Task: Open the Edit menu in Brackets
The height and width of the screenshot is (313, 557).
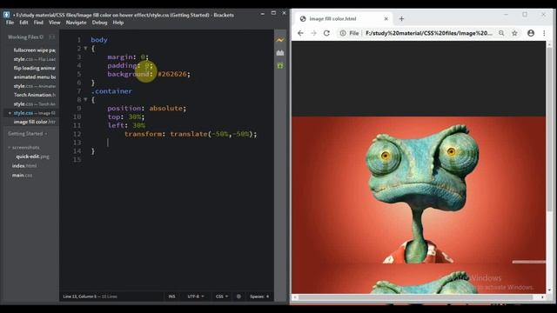Action: [x=23, y=23]
